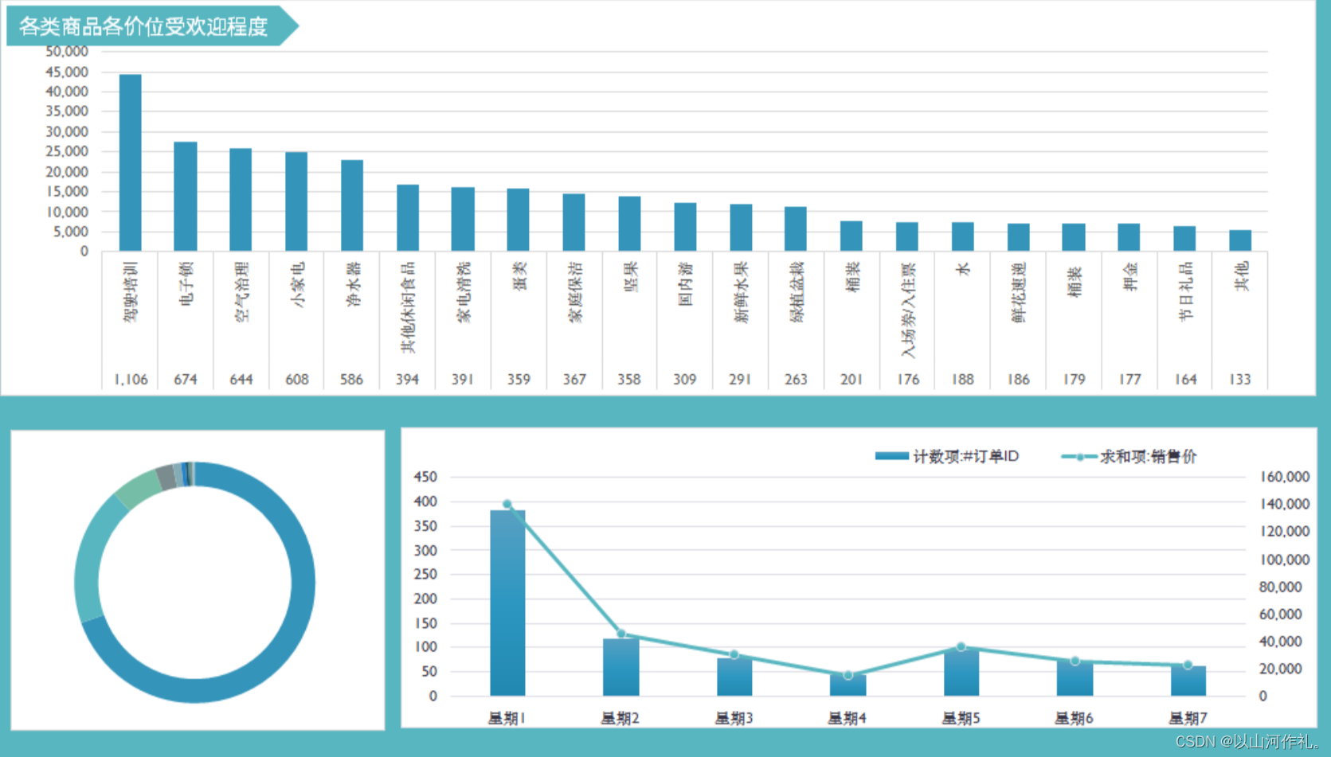Click the 星期6 axis label
This screenshot has width=1331, height=757.
[x=1075, y=718]
